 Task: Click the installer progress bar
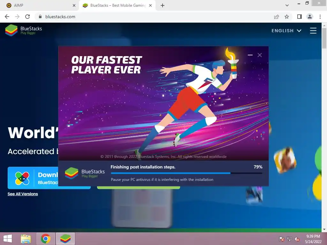tap(186, 173)
